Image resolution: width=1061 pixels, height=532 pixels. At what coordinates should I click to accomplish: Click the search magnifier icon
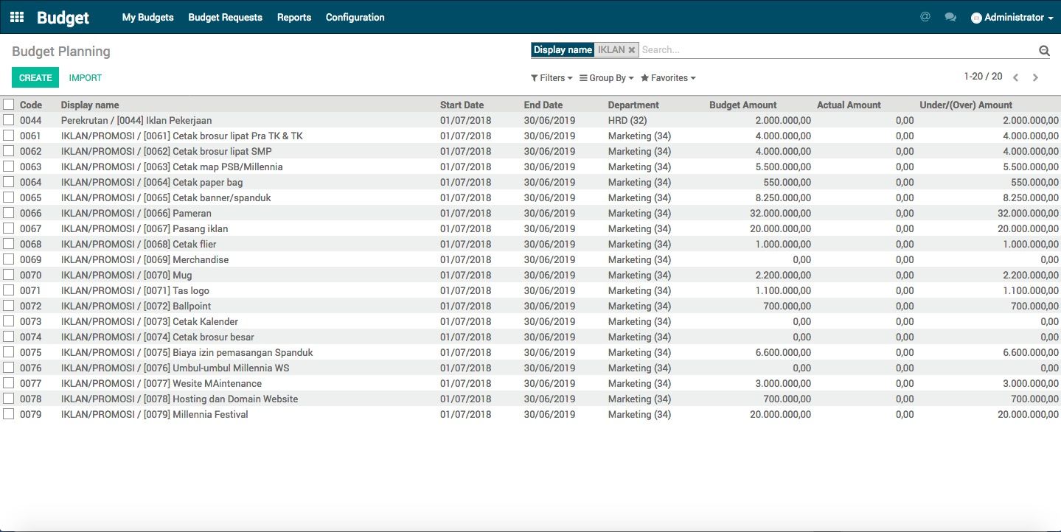point(1044,51)
